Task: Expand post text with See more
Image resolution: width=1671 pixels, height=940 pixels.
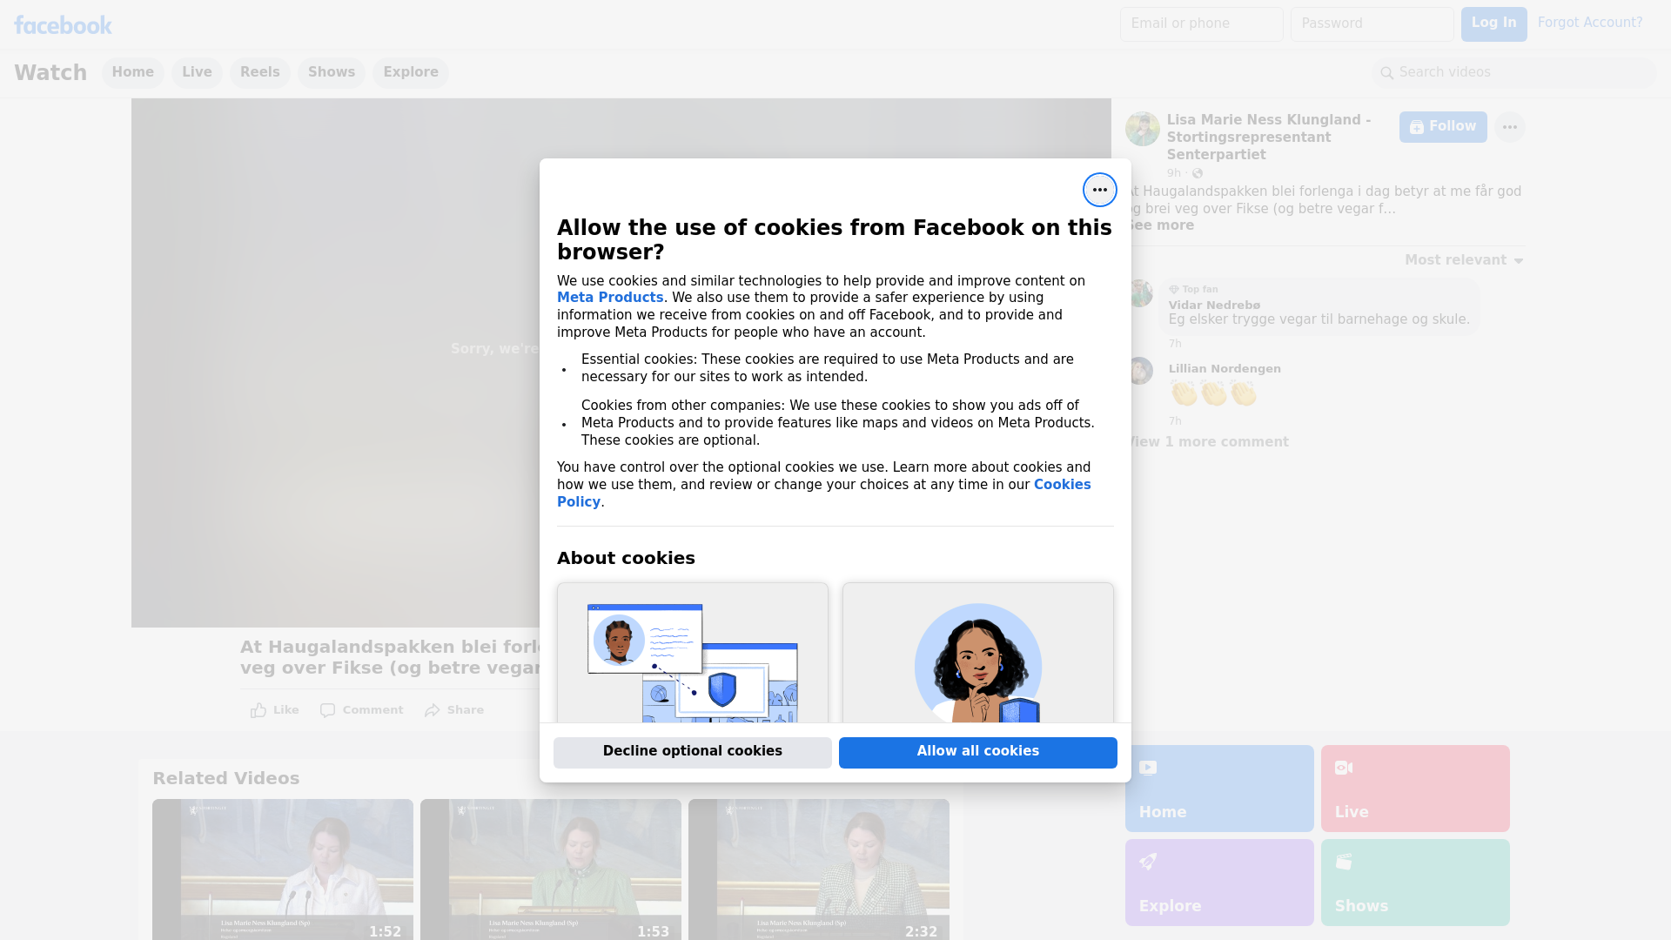Action: coord(1161,225)
